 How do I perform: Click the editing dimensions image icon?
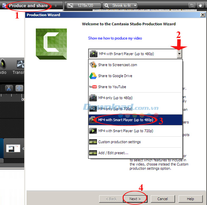pos(71,6)
